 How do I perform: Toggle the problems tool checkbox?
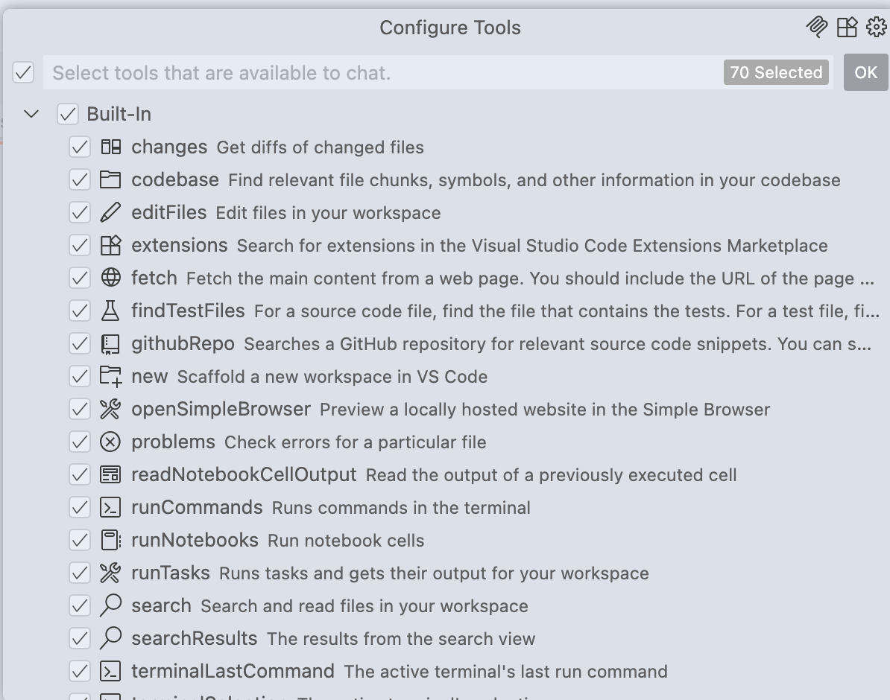[x=80, y=442]
